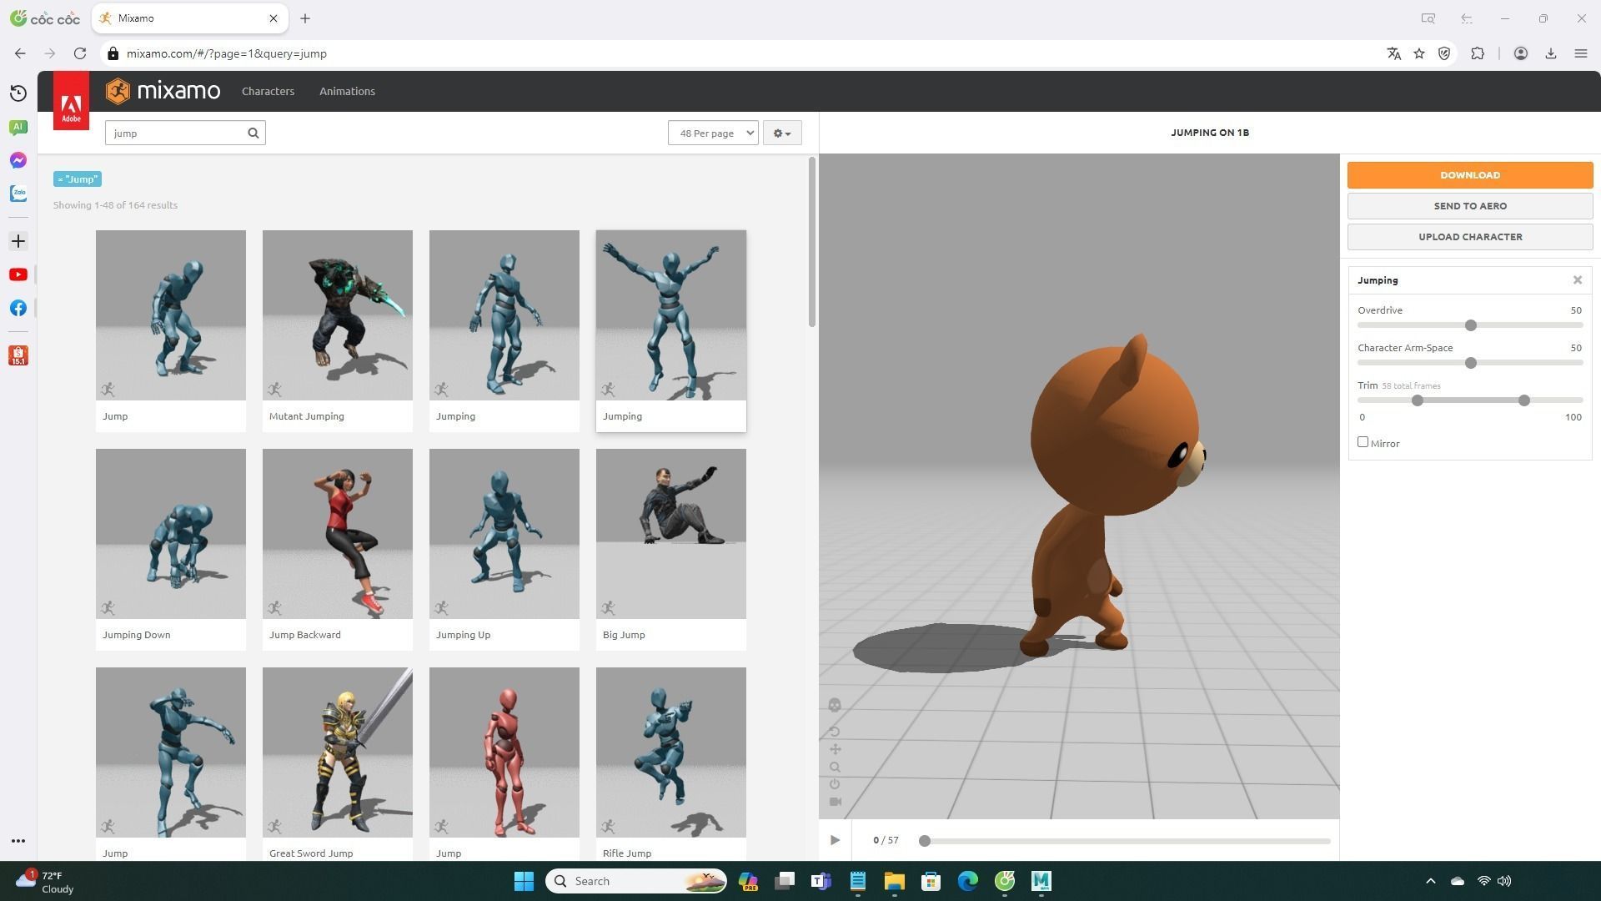This screenshot has height=901, width=1601.
Task: Select the Big Jump animation thumbnail
Action: point(671,534)
